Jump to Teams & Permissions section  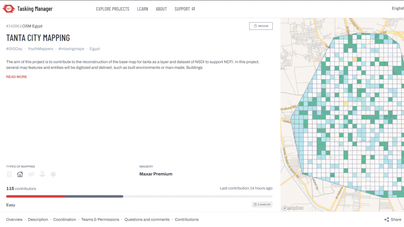coord(100,219)
